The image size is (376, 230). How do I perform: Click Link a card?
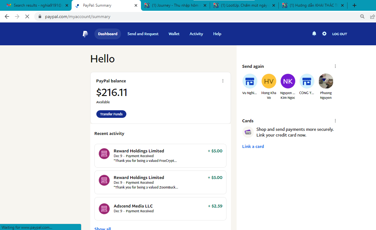click(253, 146)
